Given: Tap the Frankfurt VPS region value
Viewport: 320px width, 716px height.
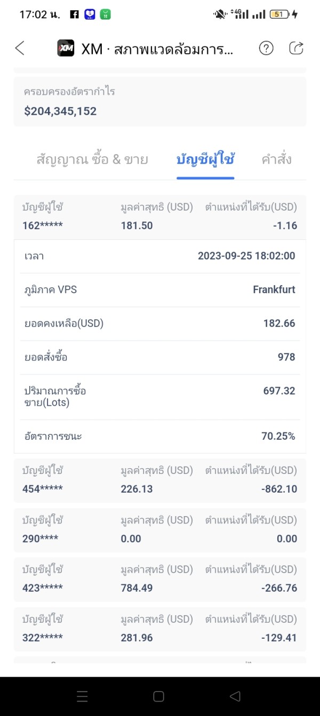Looking at the screenshot, I should click(x=274, y=289).
